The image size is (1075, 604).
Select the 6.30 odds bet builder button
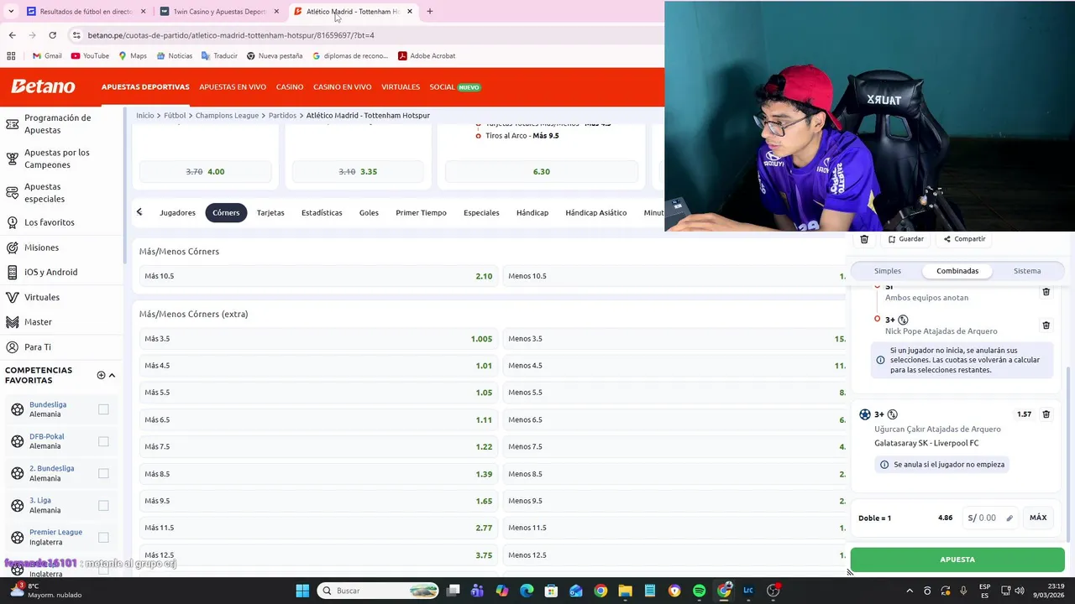[x=541, y=171]
